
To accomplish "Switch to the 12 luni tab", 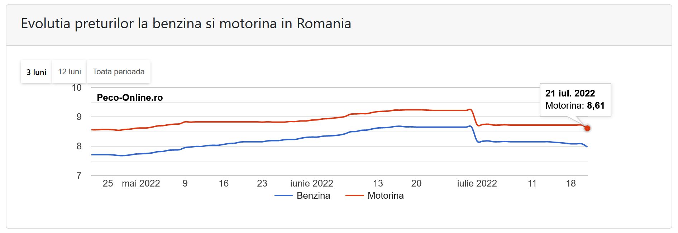I will point(70,72).
